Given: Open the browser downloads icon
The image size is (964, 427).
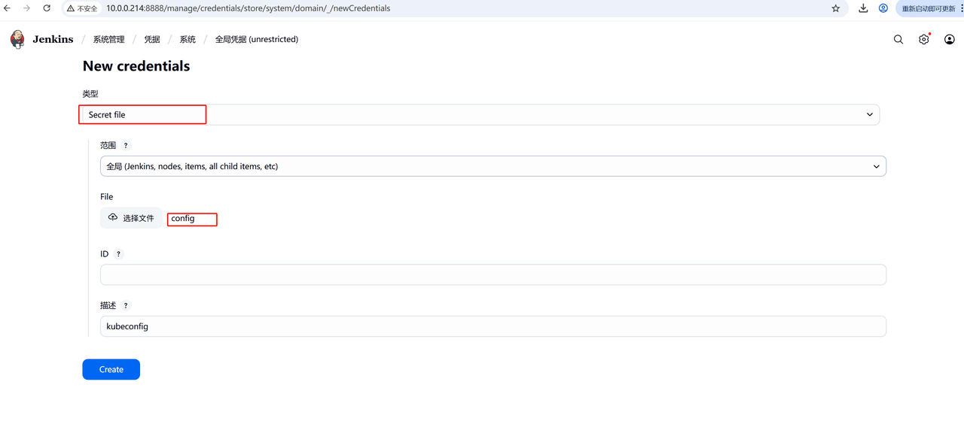Looking at the screenshot, I should click(x=863, y=8).
